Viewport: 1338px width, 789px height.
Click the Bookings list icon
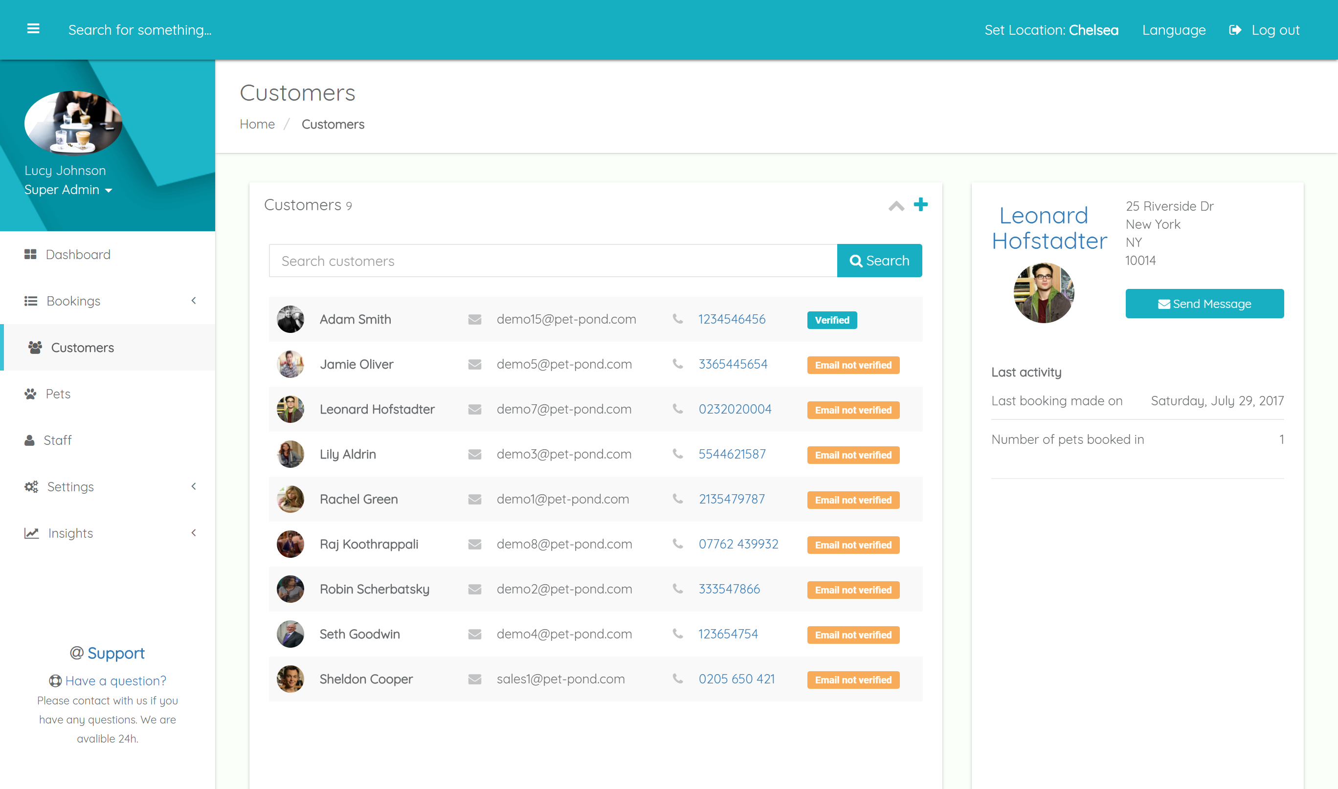pos(31,301)
